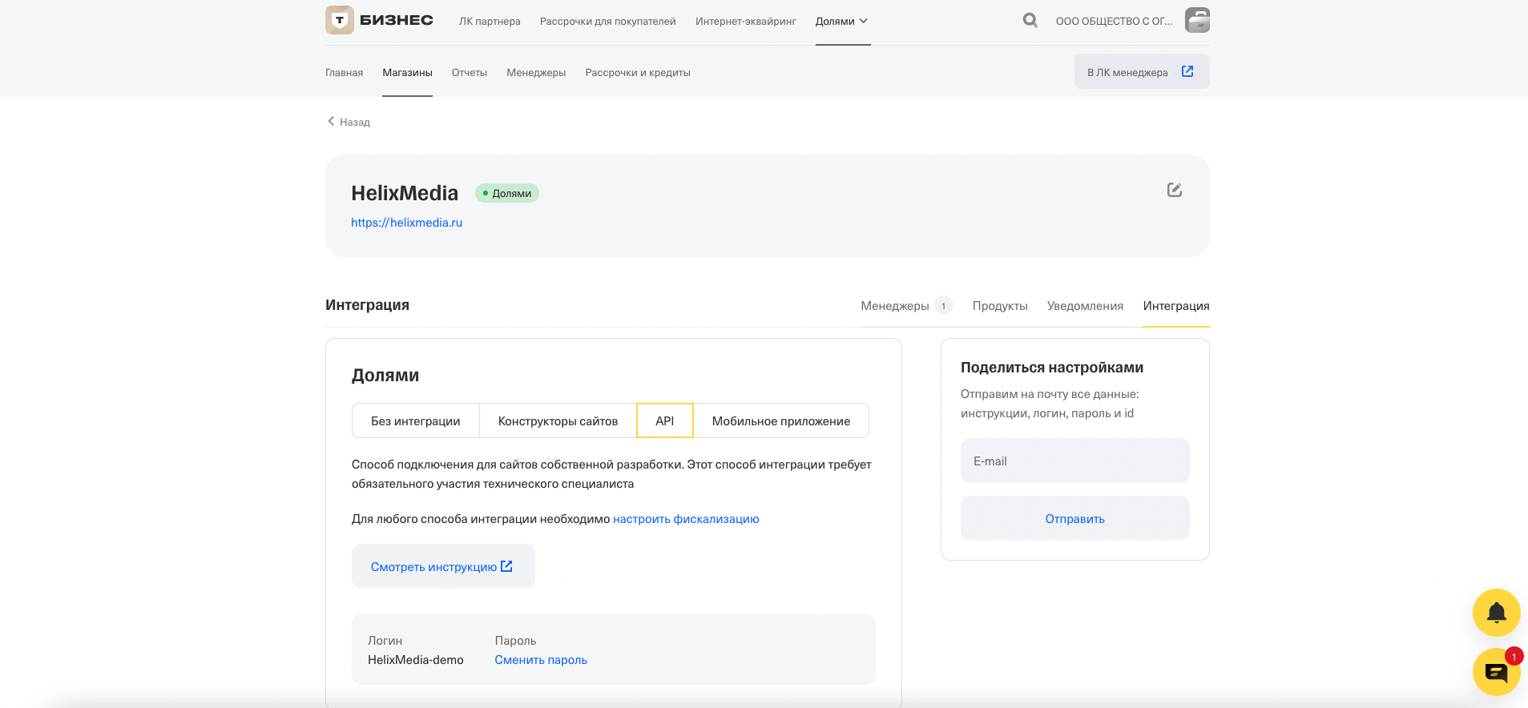Click the back chevron next to Назад
Screen dimensions: 1528x708
(x=331, y=121)
